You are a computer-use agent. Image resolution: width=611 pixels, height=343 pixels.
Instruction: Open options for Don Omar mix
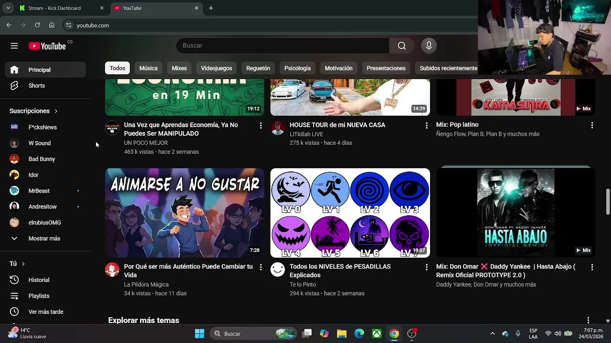592,267
